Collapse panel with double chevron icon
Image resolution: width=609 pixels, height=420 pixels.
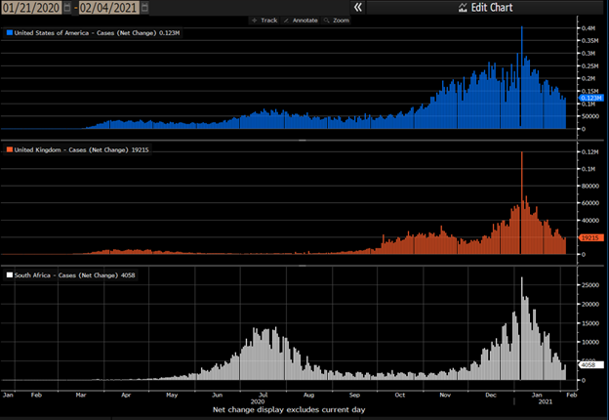click(358, 8)
